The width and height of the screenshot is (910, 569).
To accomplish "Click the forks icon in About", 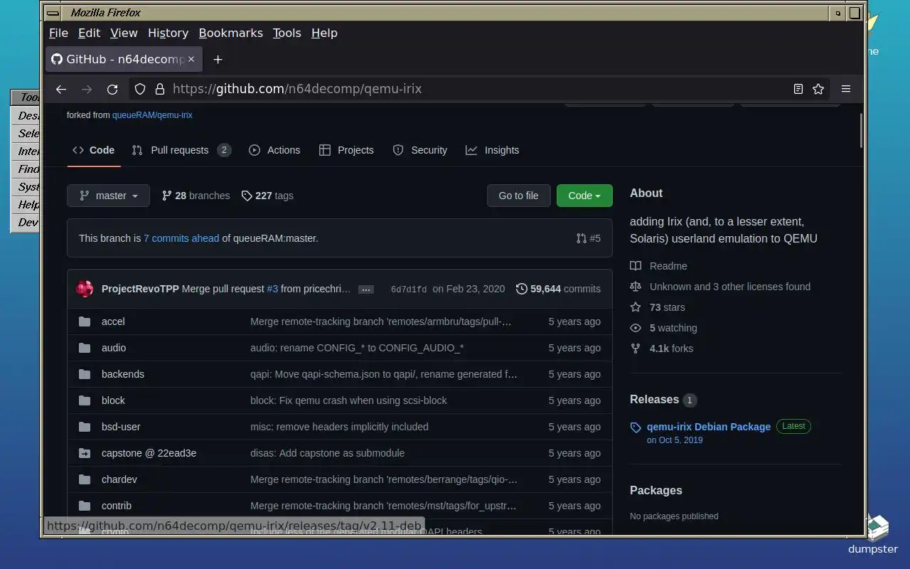I will point(636,349).
